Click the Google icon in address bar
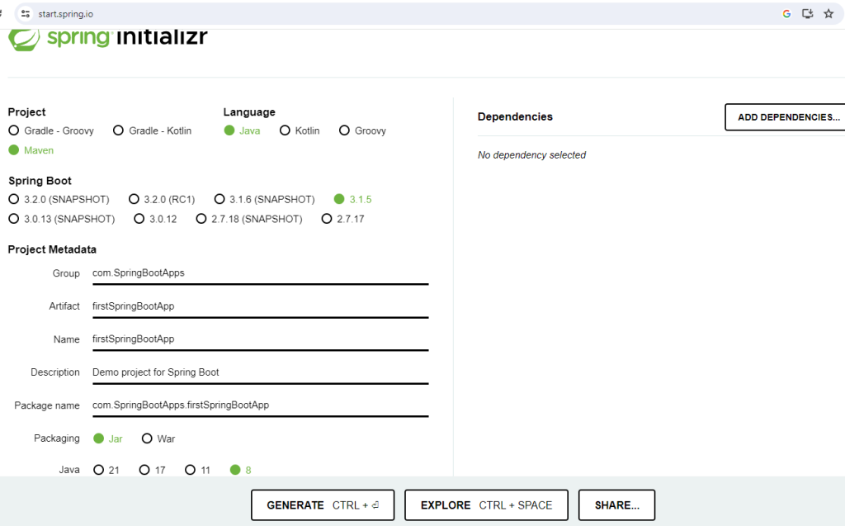Viewport: 845px width, 526px height. [x=786, y=14]
